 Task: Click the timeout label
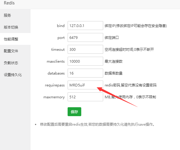58,50
